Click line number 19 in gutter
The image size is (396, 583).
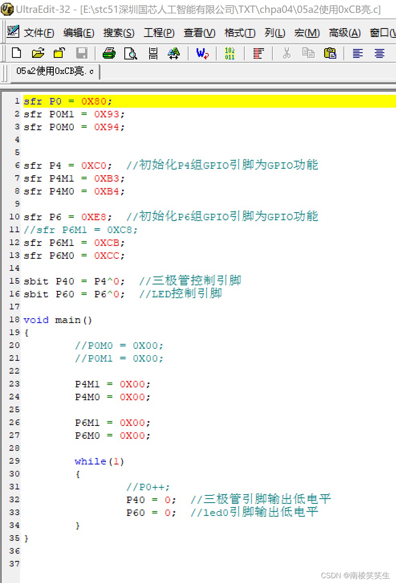[x=14, y=332]
